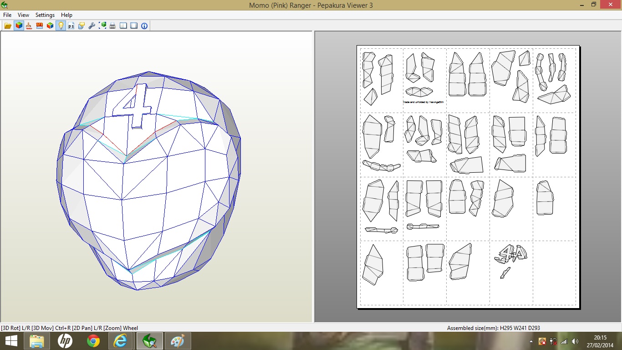The height and width of the screenshot is (350, 622).
Task: Open the Help menu
Action: click(66, 15)
